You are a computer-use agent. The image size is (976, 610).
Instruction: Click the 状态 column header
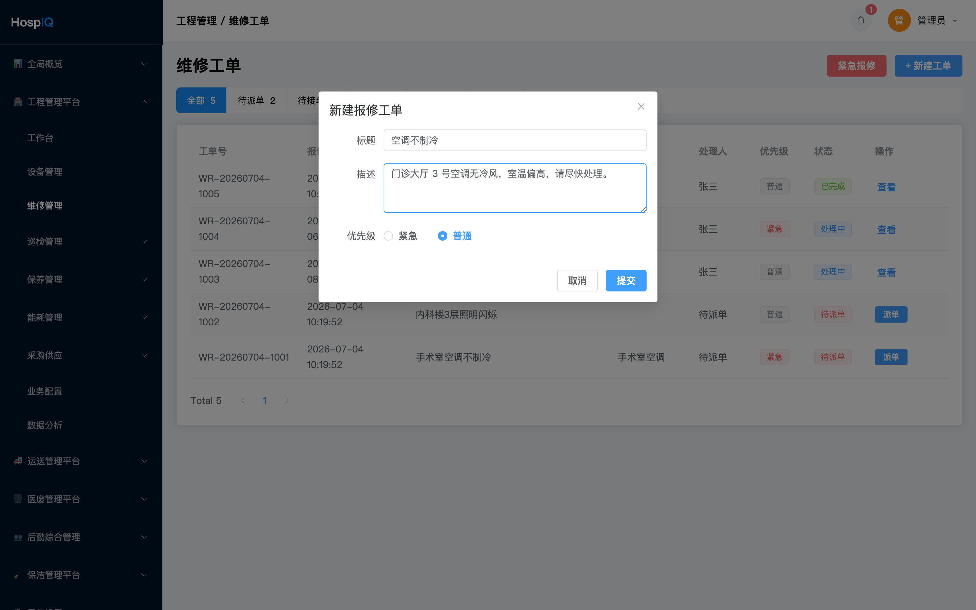823,151
